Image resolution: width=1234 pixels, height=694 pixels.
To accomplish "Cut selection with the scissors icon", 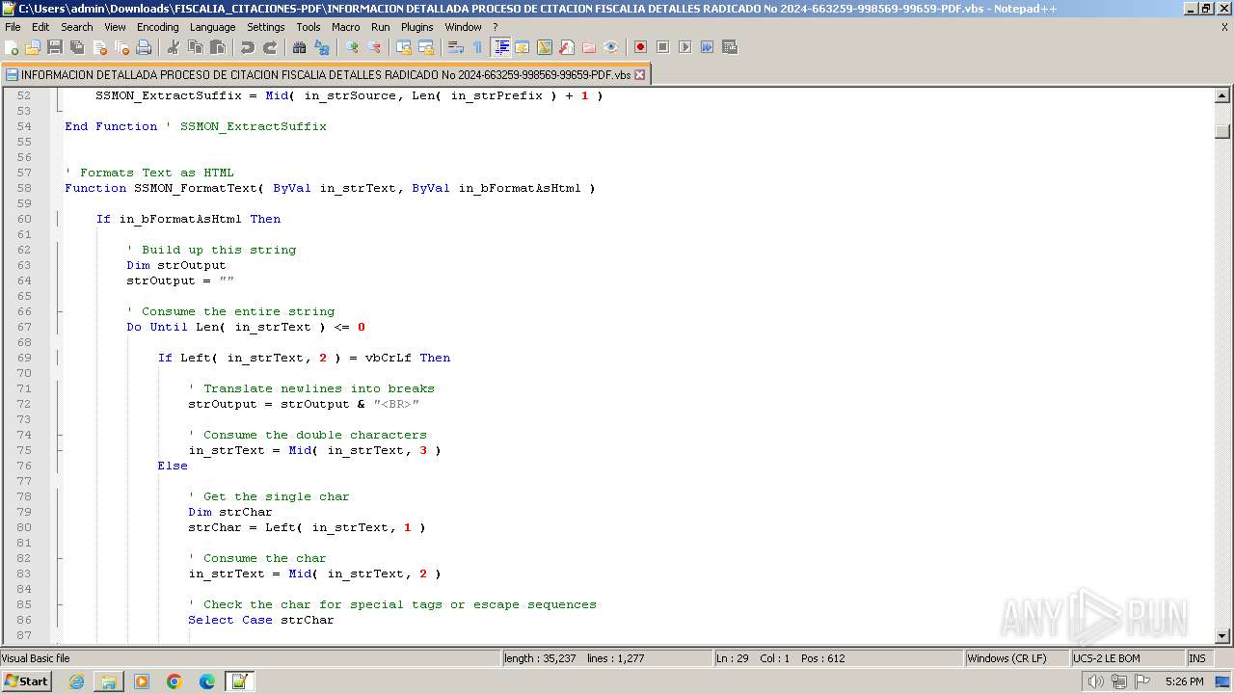I will click(174, 47).
